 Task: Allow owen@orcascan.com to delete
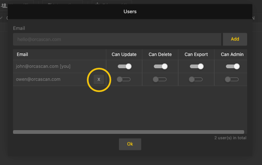160,79
